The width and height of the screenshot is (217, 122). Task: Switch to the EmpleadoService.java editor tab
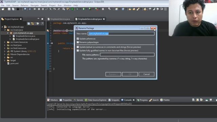coord(59,19)
